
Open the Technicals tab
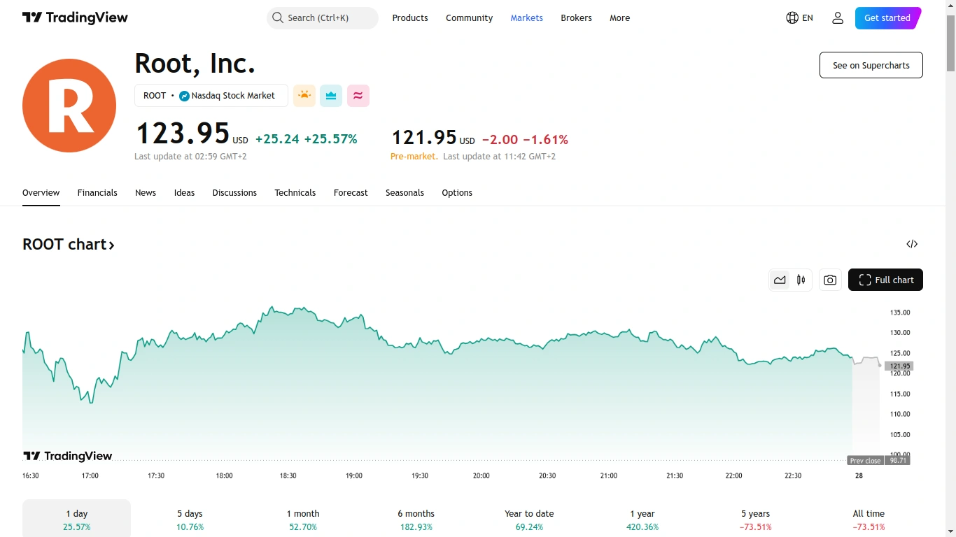295,193
